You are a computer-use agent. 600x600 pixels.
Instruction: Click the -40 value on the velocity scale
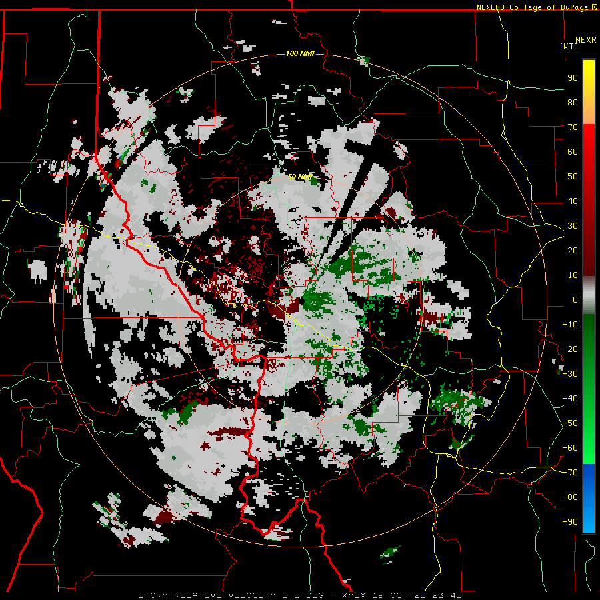coord(570,399)
